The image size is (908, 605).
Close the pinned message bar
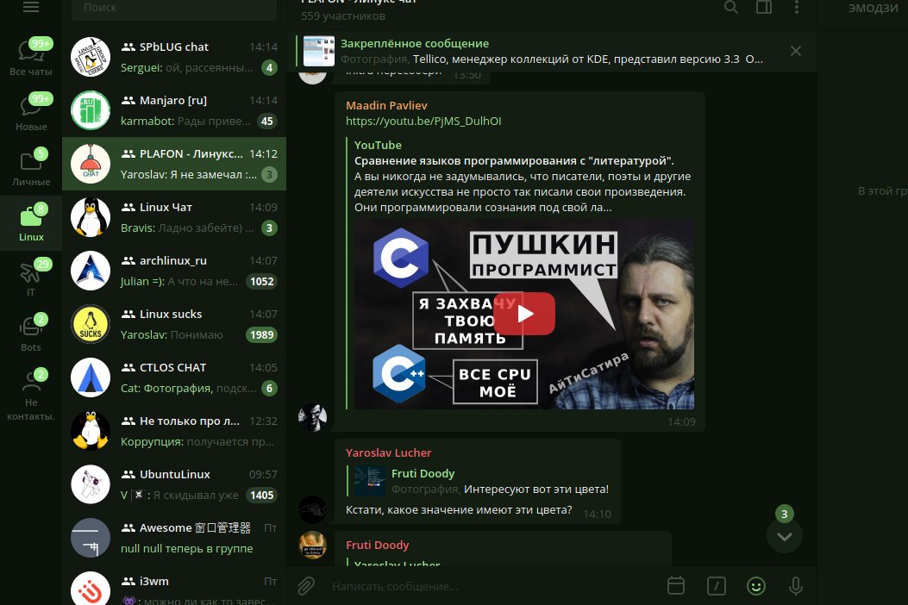pyautogui.click(x=796, y=51)
